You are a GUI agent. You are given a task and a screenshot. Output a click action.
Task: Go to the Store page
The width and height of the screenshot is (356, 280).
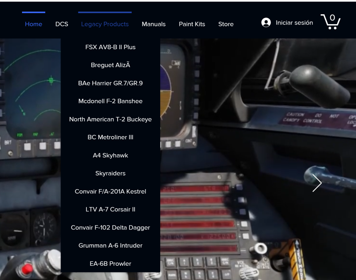[x=226, y=24]
